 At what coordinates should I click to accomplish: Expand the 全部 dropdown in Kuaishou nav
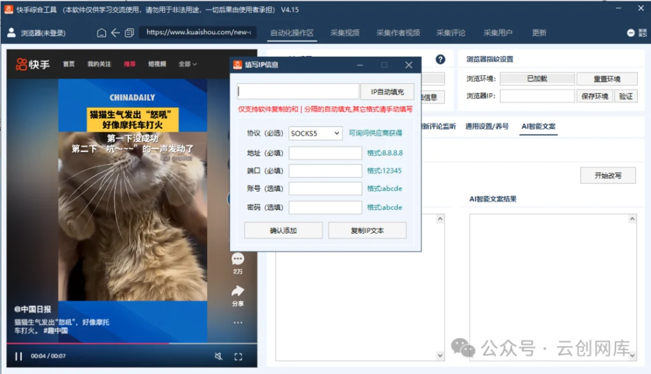[188, 64]
